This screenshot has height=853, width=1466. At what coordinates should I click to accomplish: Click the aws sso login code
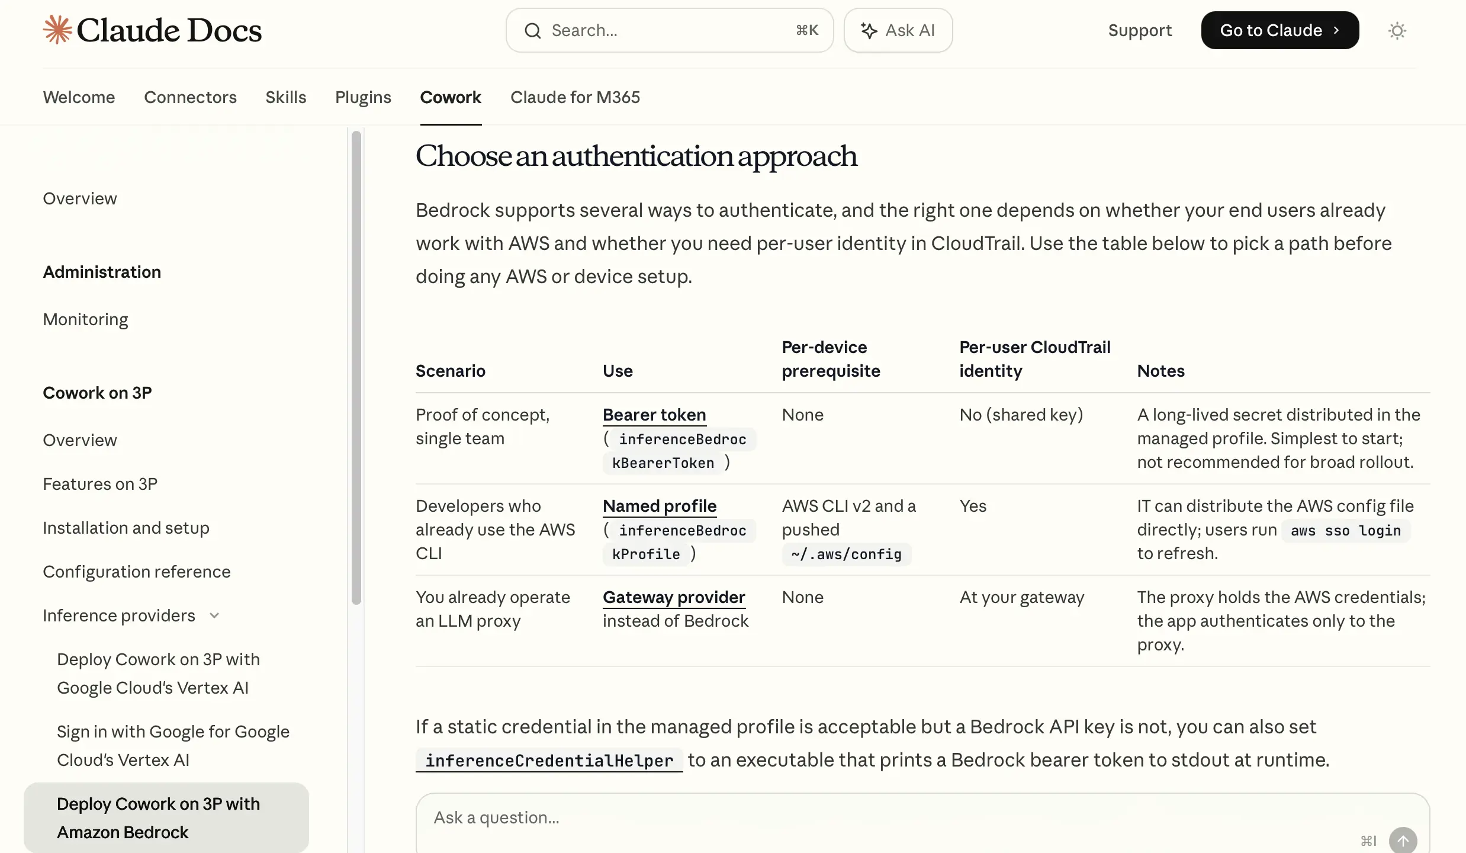(x=1346, y=531)
